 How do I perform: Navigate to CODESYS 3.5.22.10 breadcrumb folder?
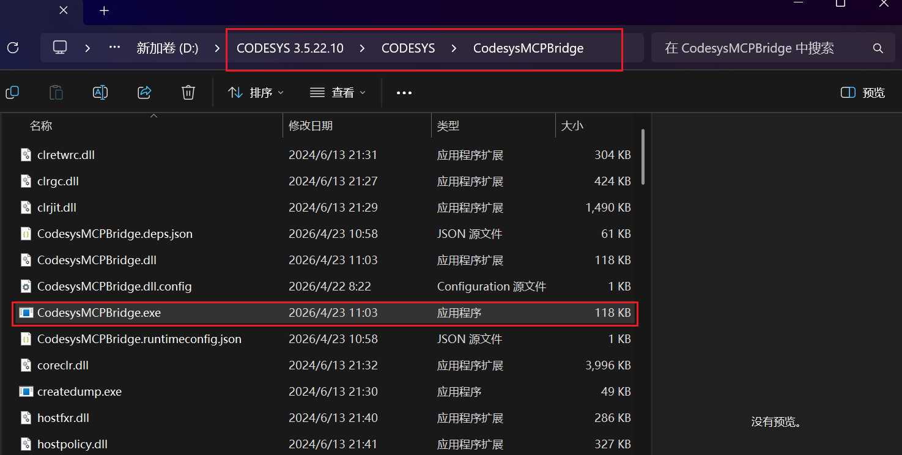click(x=290, y=48)
